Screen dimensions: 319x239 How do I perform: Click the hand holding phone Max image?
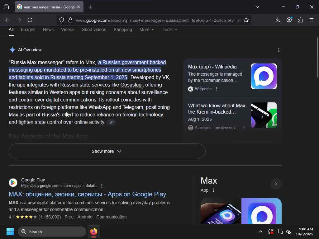tap(221, 211)
